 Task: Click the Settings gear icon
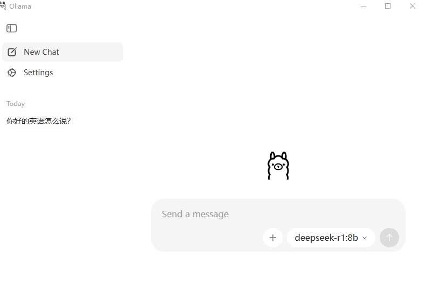click(x=12, y=73)
